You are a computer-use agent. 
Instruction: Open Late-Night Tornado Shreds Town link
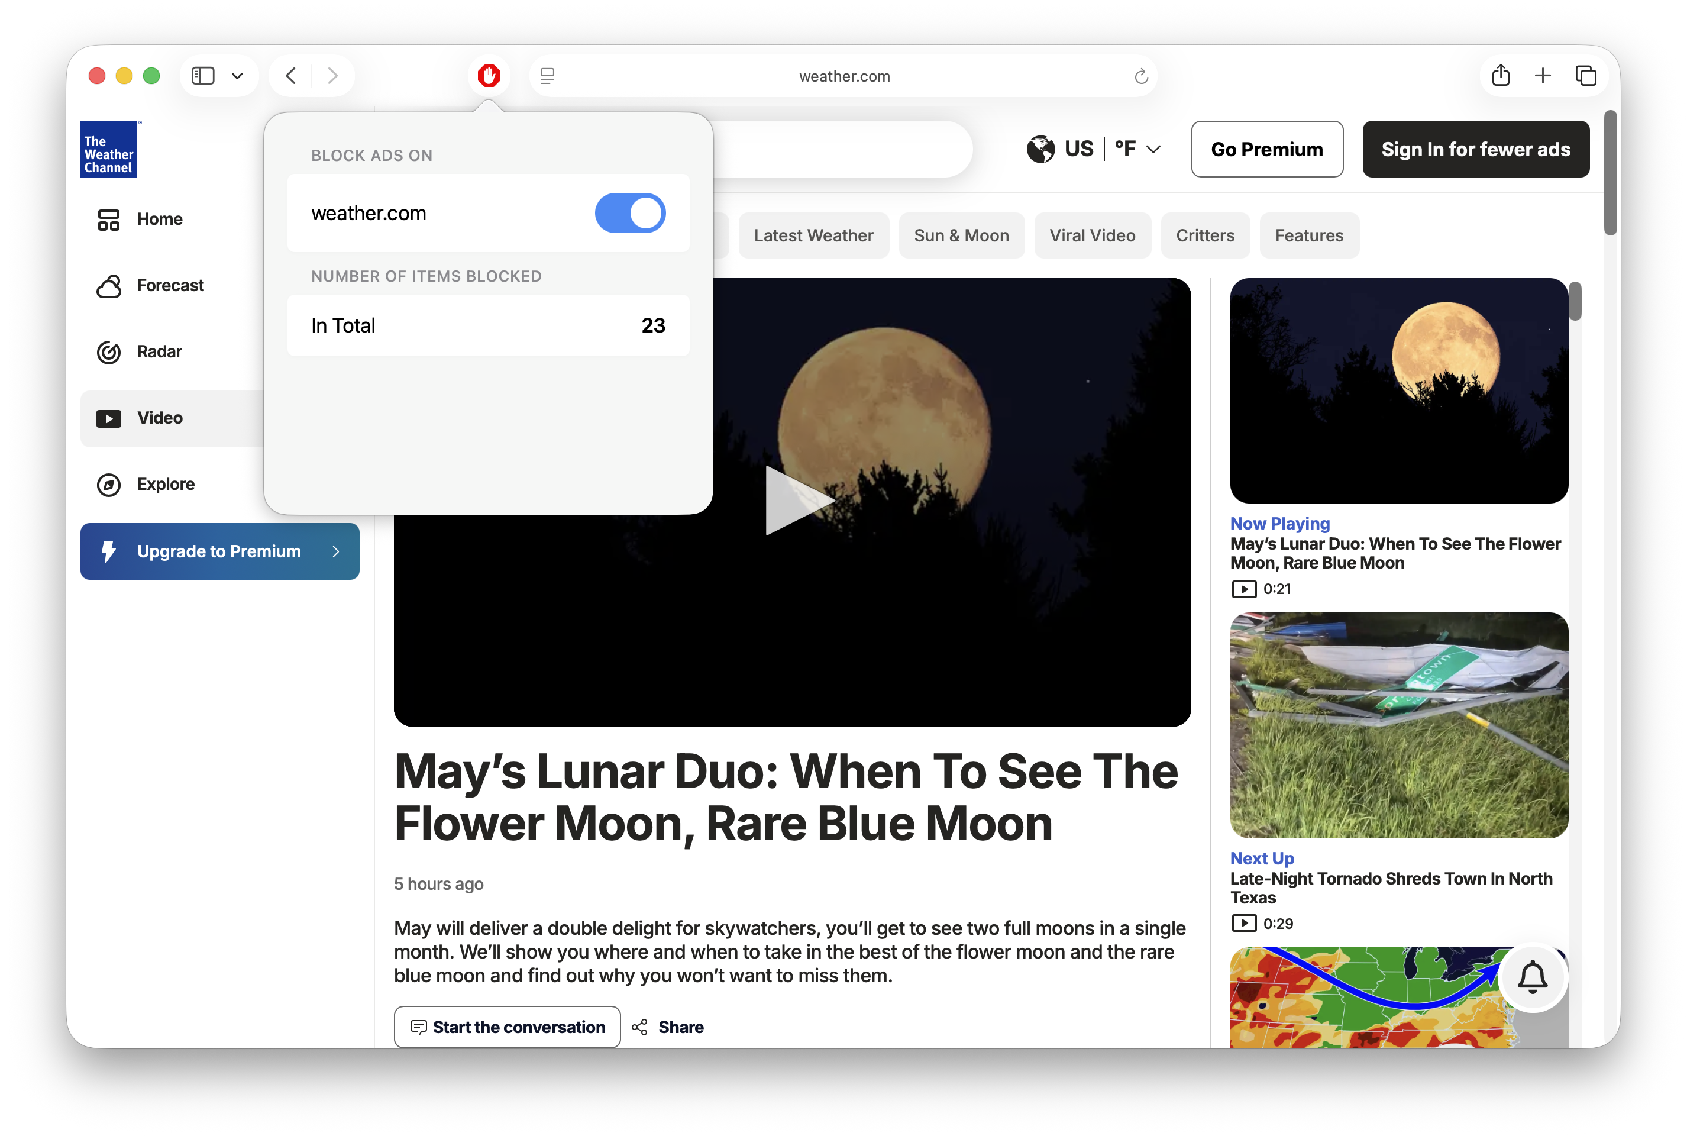1391,888
